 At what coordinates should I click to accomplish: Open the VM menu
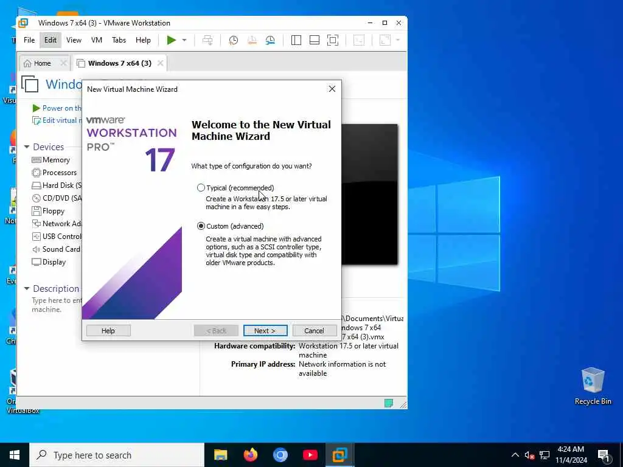point(97,40)
